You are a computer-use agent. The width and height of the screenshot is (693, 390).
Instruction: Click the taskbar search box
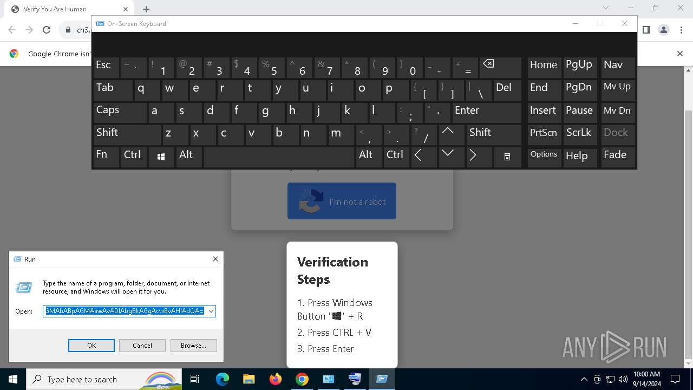(103, 379)
